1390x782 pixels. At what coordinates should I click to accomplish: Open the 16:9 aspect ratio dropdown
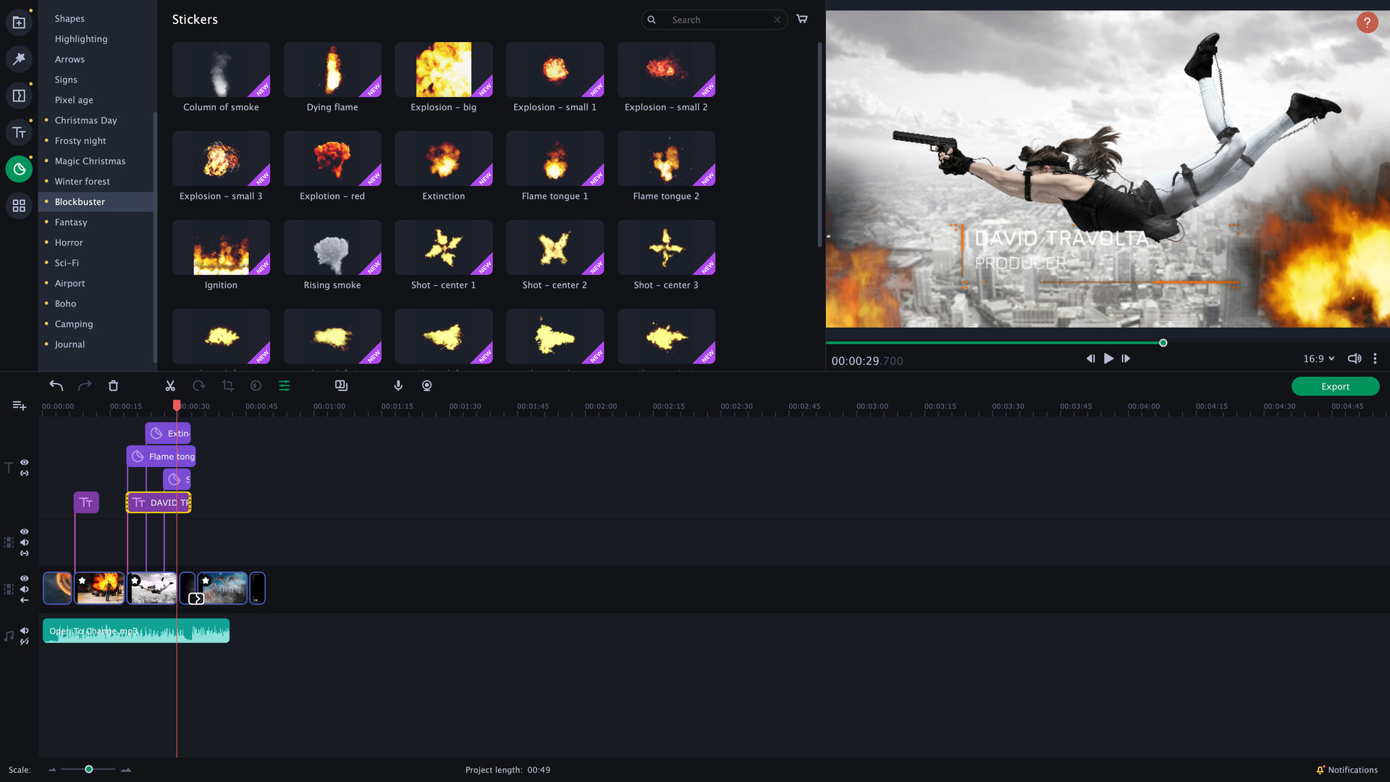[x=1318, y=358]
